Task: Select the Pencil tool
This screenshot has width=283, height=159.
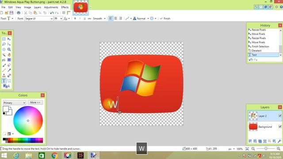Action: pyautogui.click(x=4, y=70)
